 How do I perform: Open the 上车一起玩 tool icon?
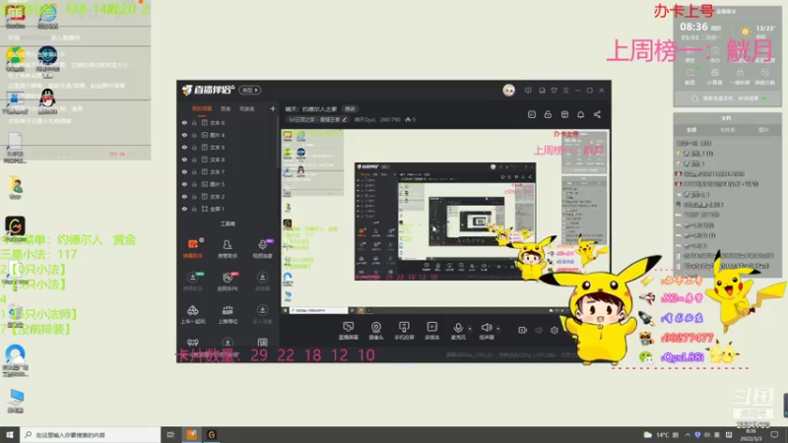point(192,314)
